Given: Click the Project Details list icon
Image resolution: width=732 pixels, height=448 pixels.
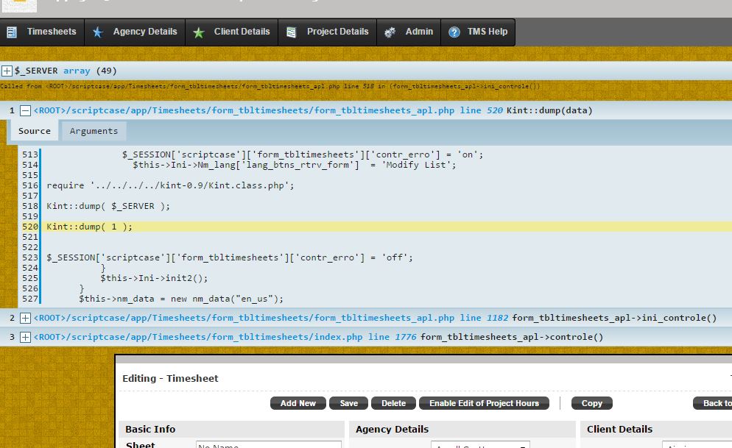Looking at the screenshot, I should [292, 32].
